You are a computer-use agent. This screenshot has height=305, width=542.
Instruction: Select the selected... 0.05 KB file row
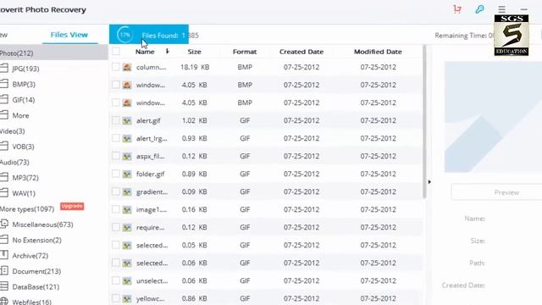click(266, 245)
